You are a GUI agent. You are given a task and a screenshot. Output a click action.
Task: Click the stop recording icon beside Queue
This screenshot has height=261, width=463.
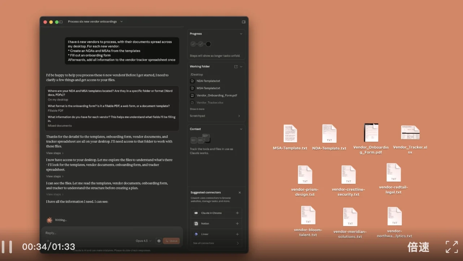159,241
